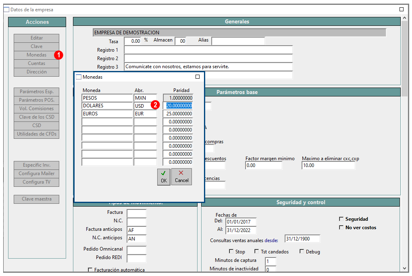Open Parámetros Esp. settings

pos(37,92)
